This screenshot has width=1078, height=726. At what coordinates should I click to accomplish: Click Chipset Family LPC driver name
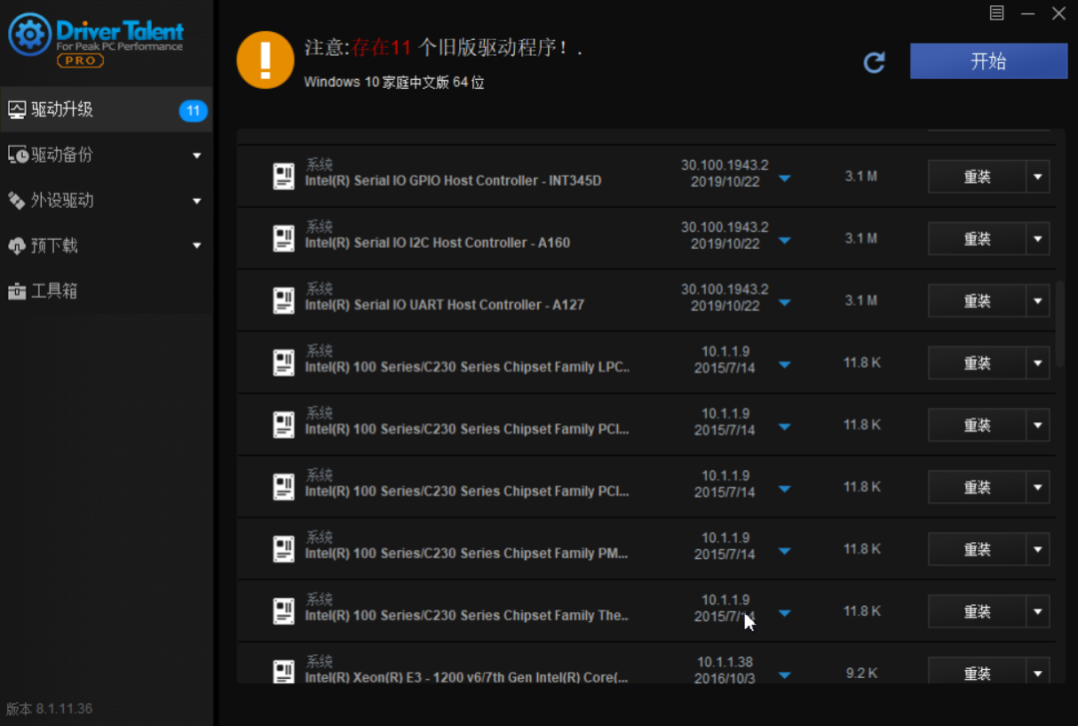click(467, 366)
